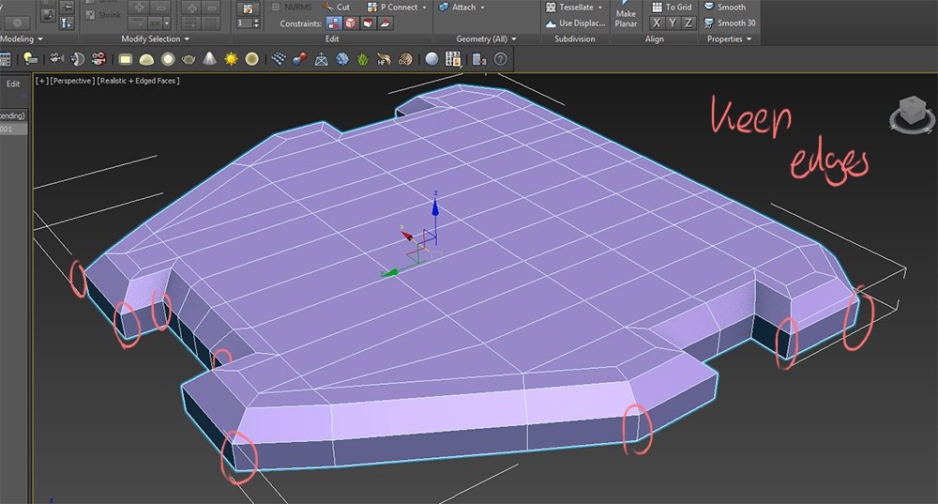Click the gray sphere material icon

click(x=431, y=59)
